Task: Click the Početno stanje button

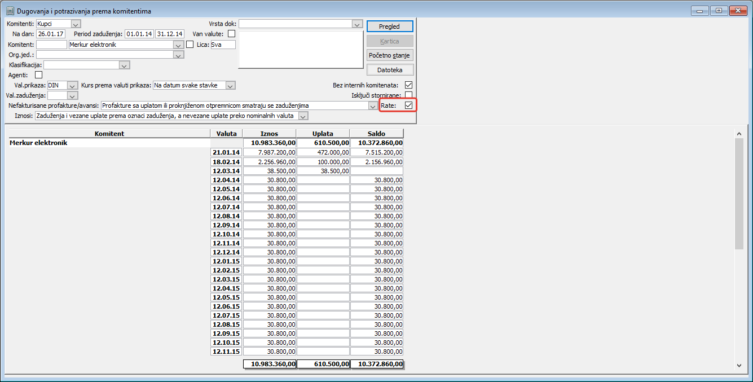Action: coord(390,55)
